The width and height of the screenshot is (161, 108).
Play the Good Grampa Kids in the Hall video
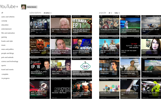pos(61,25)
